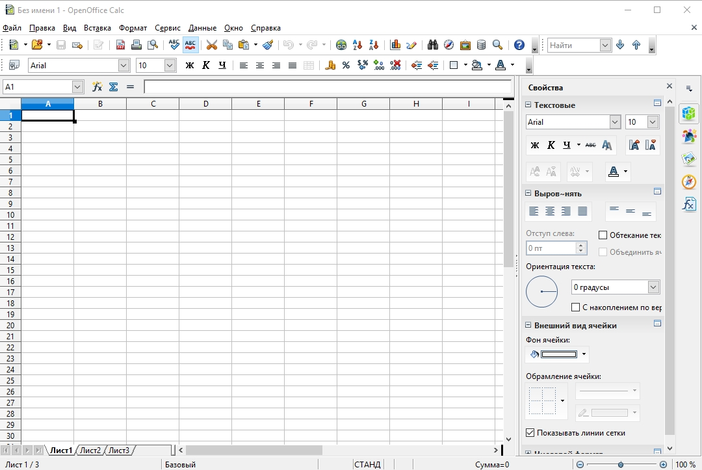Collapse the Текстовые section
702x470 pixels.
pyautogui.click(x=528, y=105)
